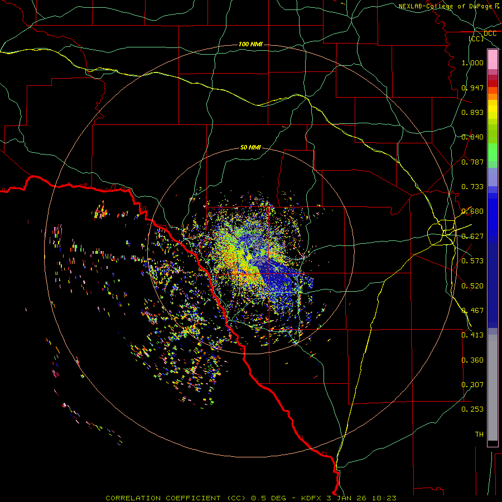Click the [CC] units label
Viewport: 502px width, 502px height.
click(476, 38)
